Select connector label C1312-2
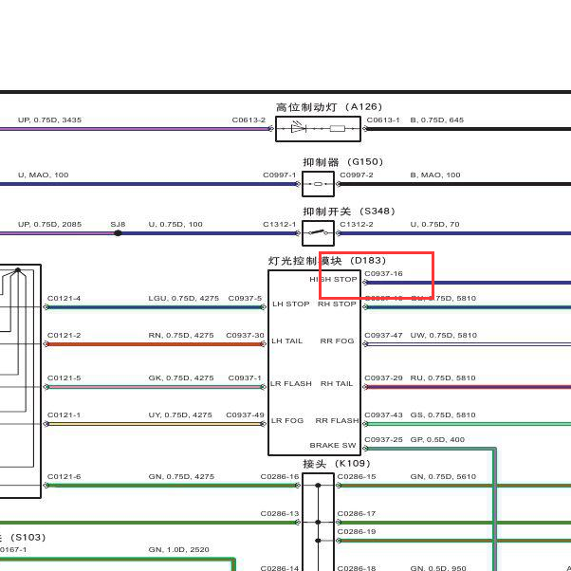The height and width of the screenshot is (571, 571). pyautogui.click(x=357, y=224)
